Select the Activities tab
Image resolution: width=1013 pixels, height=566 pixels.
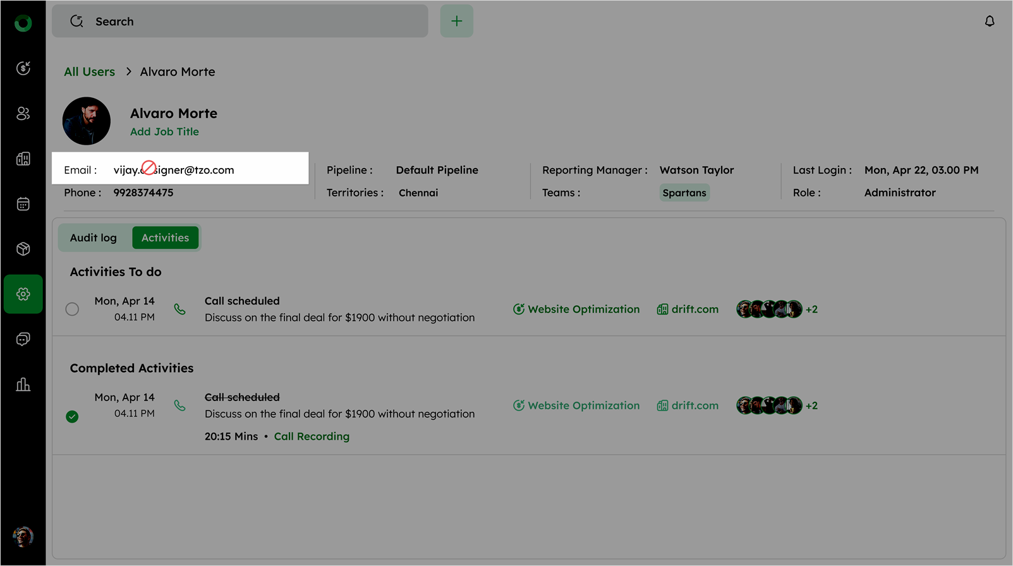click(x=165, y=238)
